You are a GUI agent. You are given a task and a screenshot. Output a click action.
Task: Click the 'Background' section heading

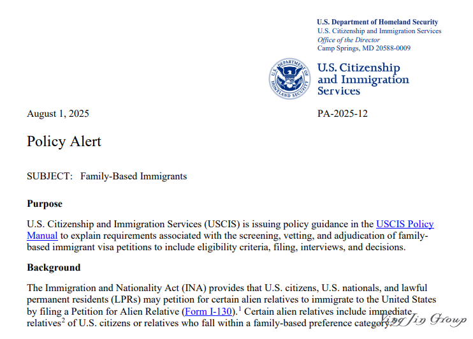(x=54, y=267)
